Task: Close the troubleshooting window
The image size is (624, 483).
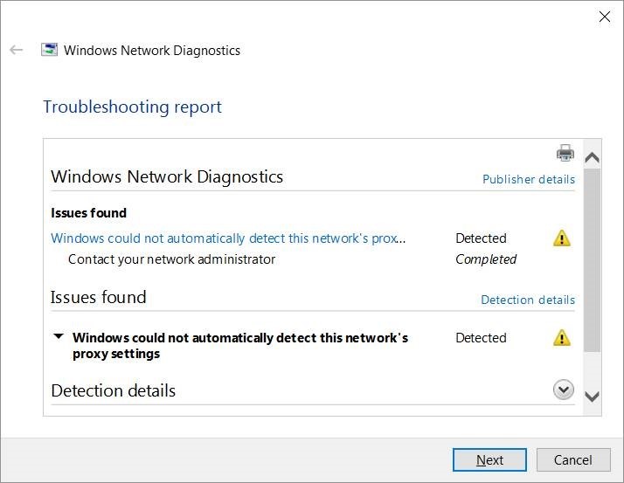Action: click(604, 17)
